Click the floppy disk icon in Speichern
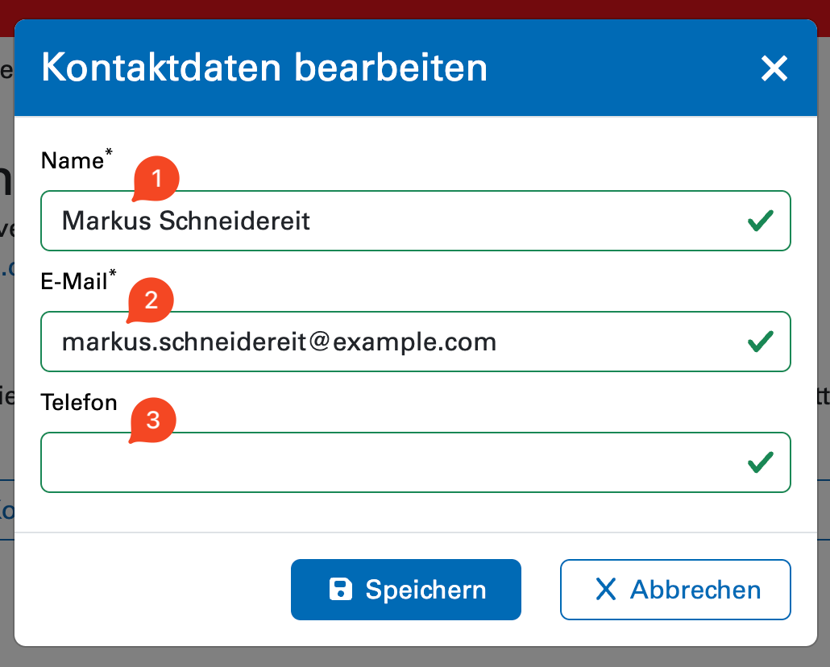The width and height of the screenshot is (830, 667). (x=341, y=590)
